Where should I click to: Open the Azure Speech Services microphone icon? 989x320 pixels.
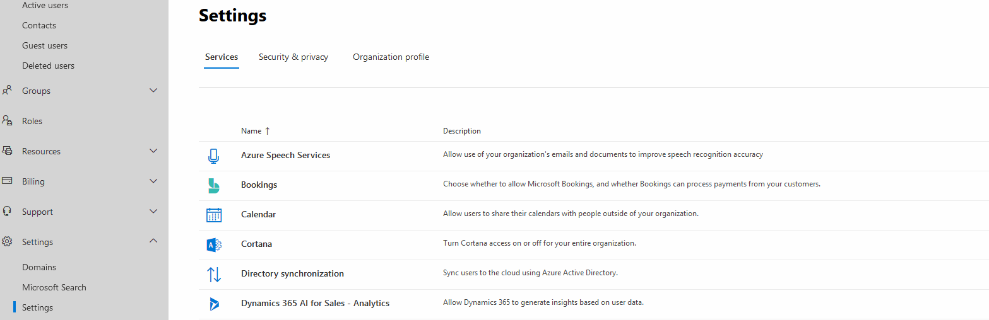[x=213, y=156]
